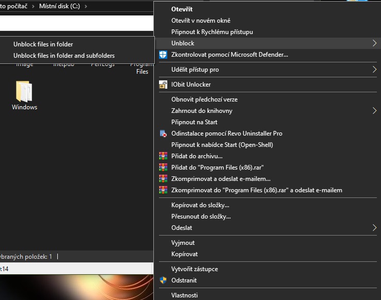The image size is (381, 300).
Task: Click the IObit Unlocker padlock icon
Action: (163, 85)
